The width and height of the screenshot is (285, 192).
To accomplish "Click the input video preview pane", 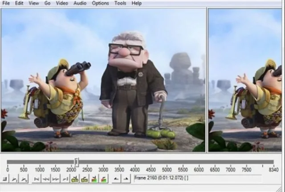I will pyautogui.click(x=103, y=80).
